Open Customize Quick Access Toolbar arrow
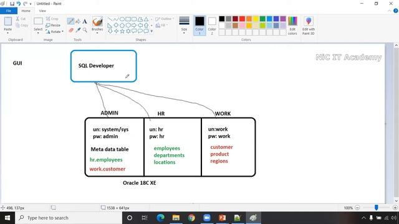The height and width of the screenshot is (224, 399). (x=31, y=4)
